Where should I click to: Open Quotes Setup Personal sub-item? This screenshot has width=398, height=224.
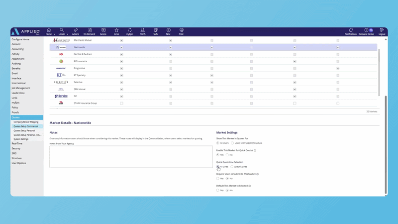tap(24, 130)
